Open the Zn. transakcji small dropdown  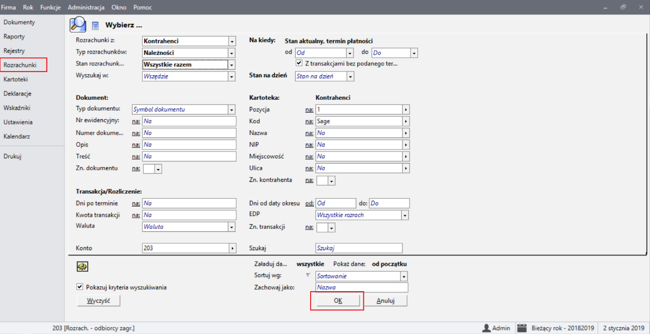click(x=332, y=228)
